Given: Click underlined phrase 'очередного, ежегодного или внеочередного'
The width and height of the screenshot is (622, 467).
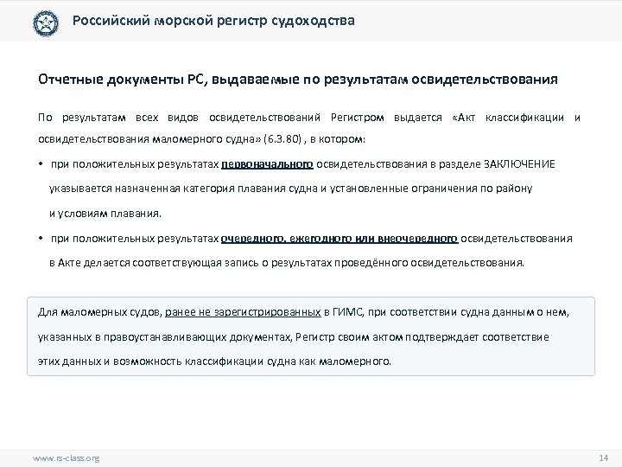Looking at the screenshot, I should tap(340, 239).
